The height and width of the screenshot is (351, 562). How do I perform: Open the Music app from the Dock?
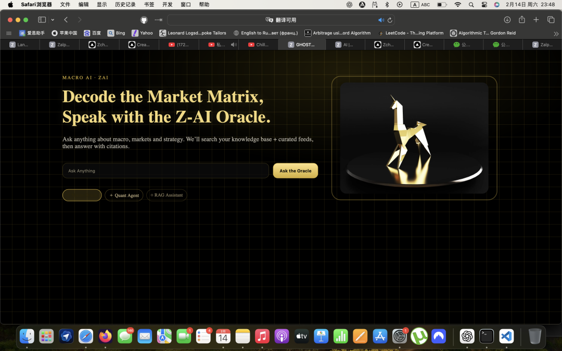(x=262, y=336)
